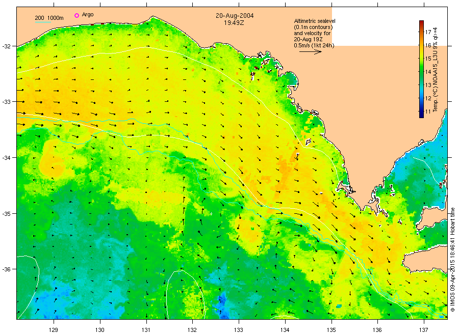Viewport: 459px width, 336px height.
Task: Click the dark red top of the color bar
Action: coord(422,23)
